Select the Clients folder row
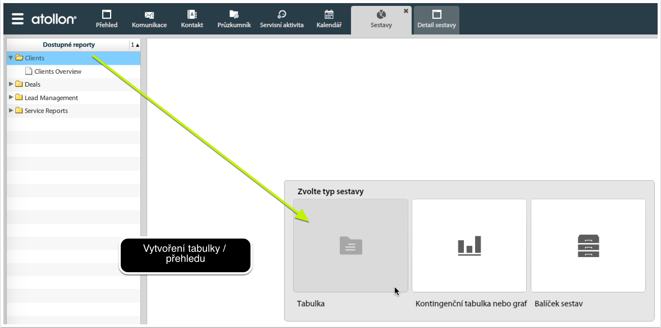The width and height of the screenshot is (661, 328). coord(74,58)
